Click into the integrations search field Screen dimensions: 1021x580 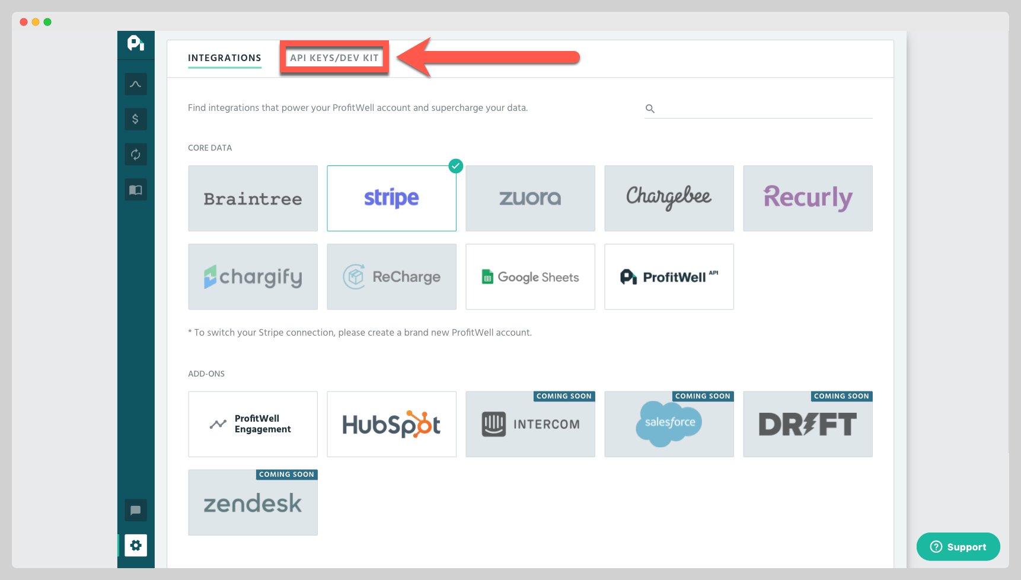(764, 109)
